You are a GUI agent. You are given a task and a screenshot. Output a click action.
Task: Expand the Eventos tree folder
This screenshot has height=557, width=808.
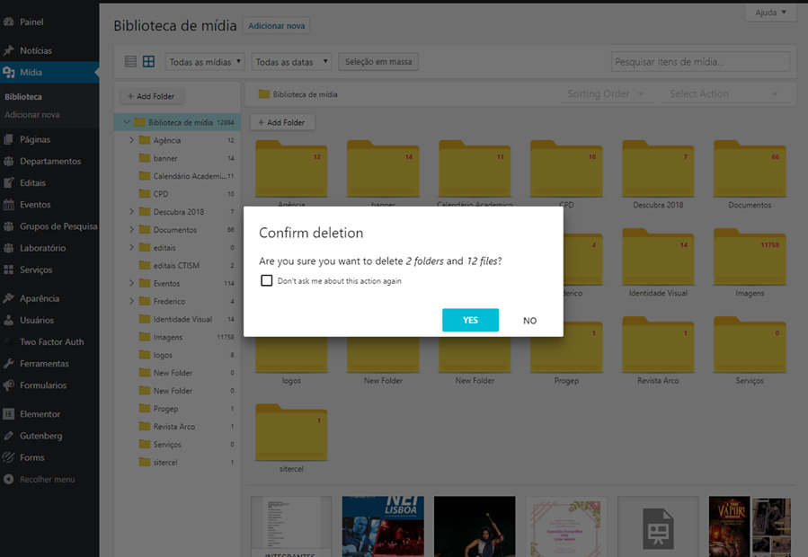pyautogui.click(x=132, y=284)
